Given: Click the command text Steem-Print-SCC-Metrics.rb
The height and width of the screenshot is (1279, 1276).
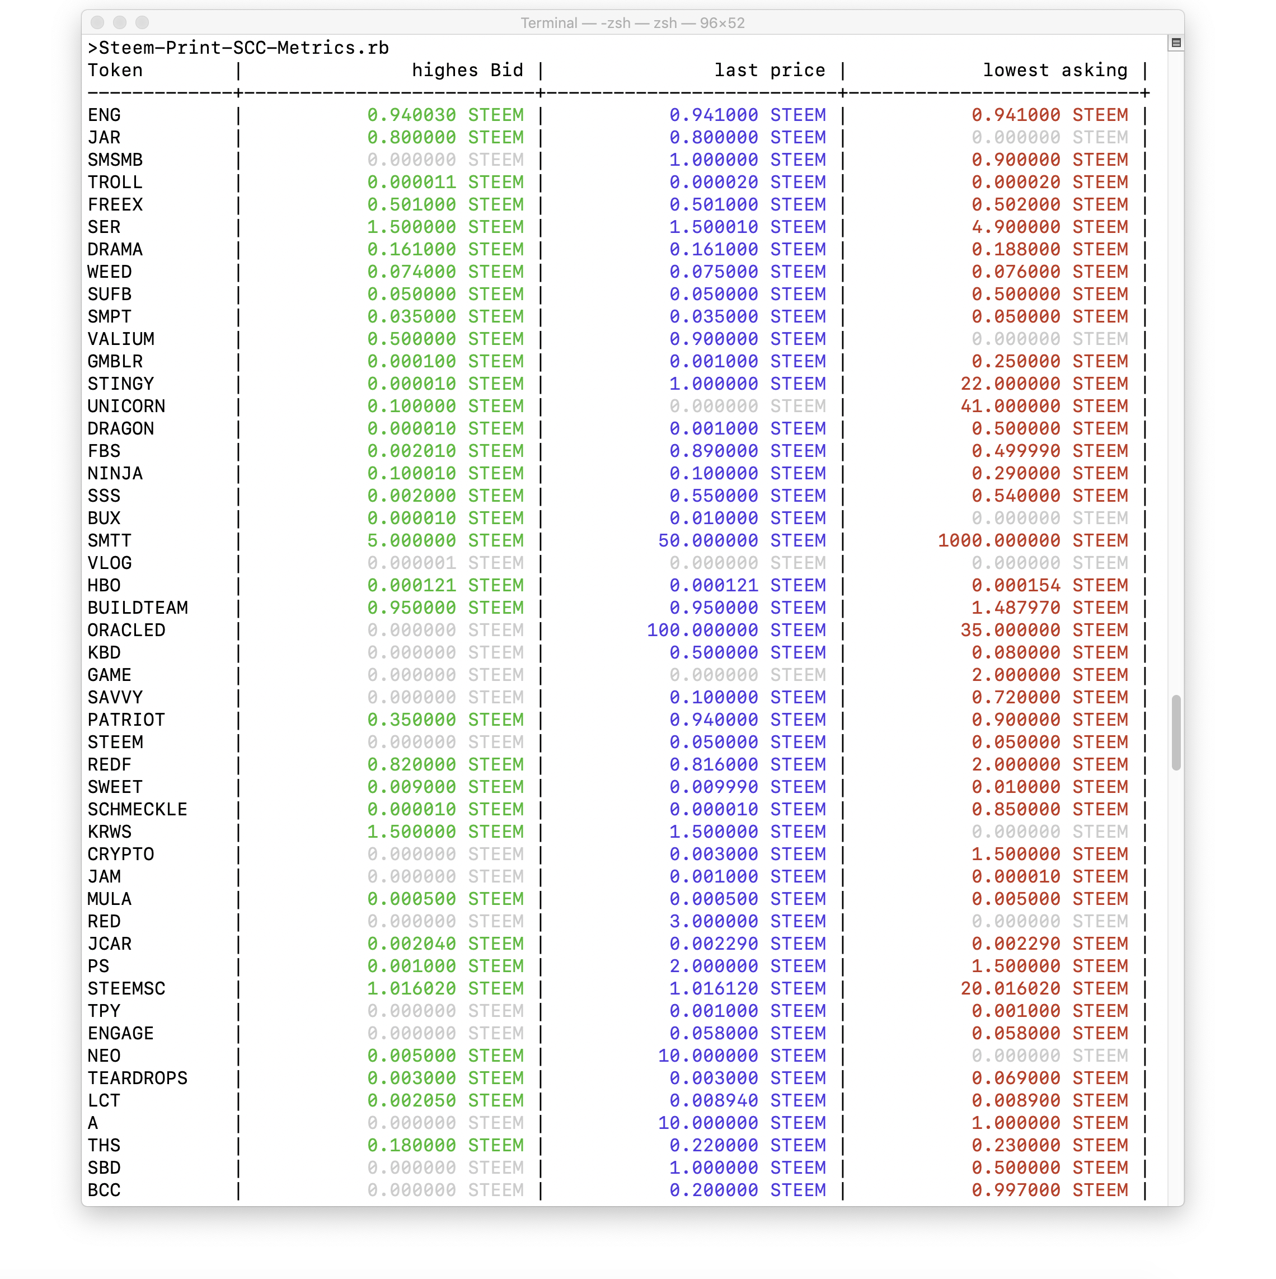Looking at the screenshot, I should pos(244,48).
